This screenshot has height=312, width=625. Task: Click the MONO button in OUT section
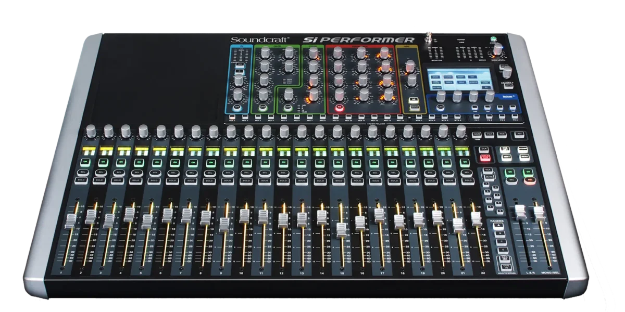[415, 107]
